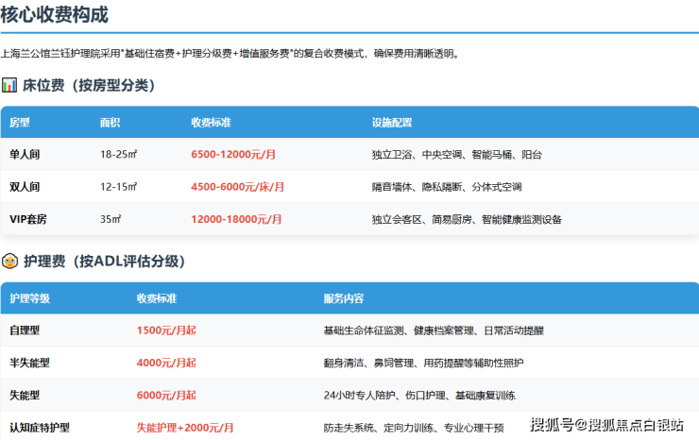This screenshot has height=440, width=699.
Task: Select the 认知症特护型 care level cell
Action: [x=40, y=427]
